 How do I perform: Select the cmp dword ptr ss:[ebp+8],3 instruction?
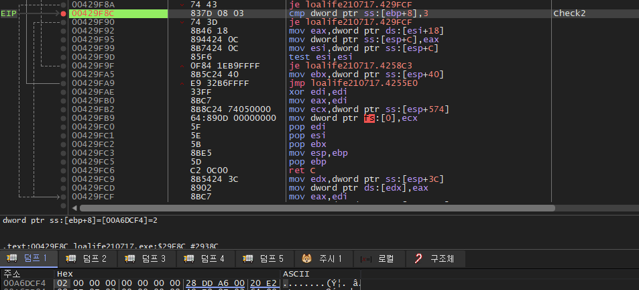(x=359, y=13)
